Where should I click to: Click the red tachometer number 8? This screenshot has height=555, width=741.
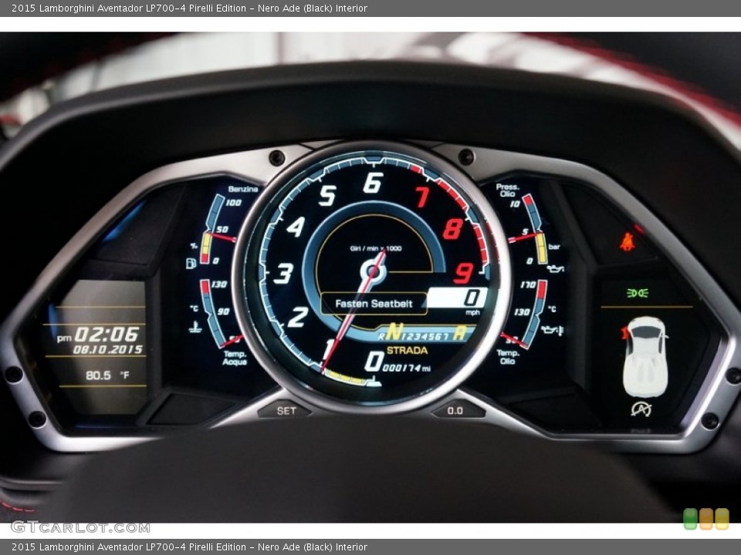pyautogui.click(x=453, y=229)
